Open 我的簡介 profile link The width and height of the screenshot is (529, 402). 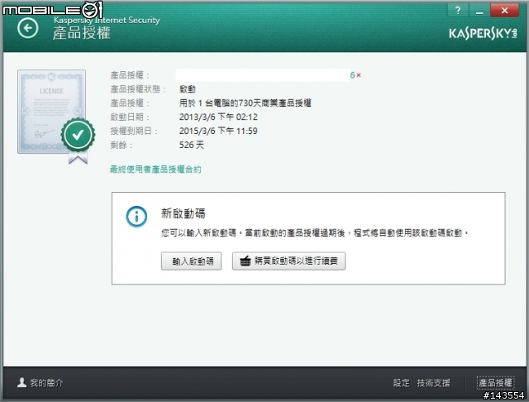pyautogui.click(x=41, y=383)
